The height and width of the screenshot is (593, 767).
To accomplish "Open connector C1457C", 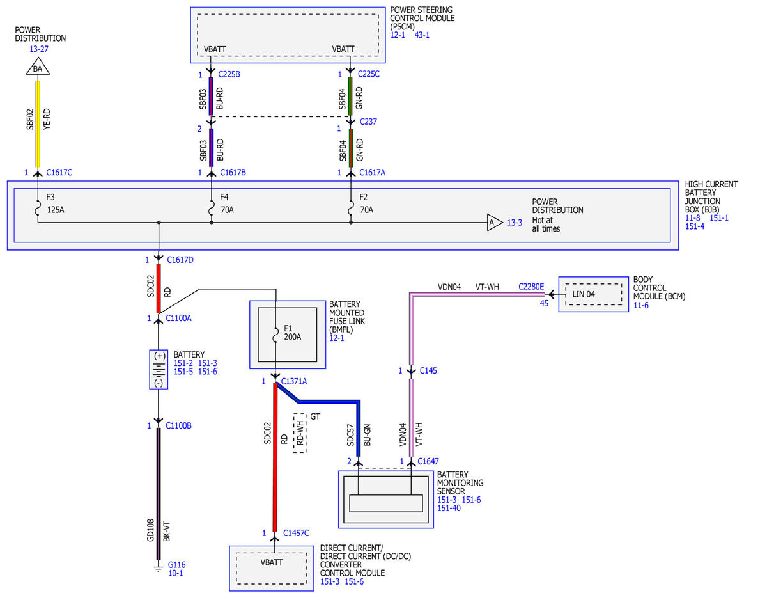I will (295, 533).
